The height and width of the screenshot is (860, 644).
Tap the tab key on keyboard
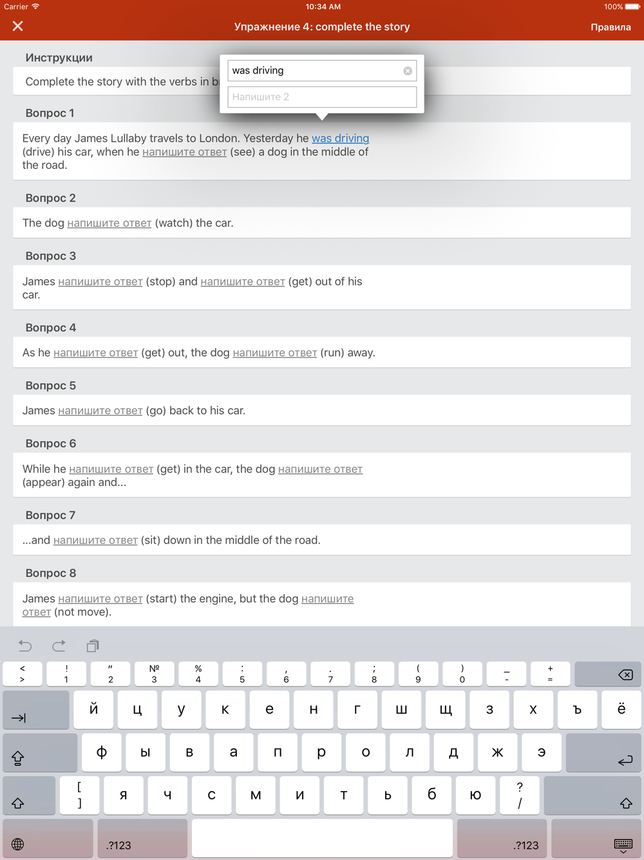tap(36, 710)
